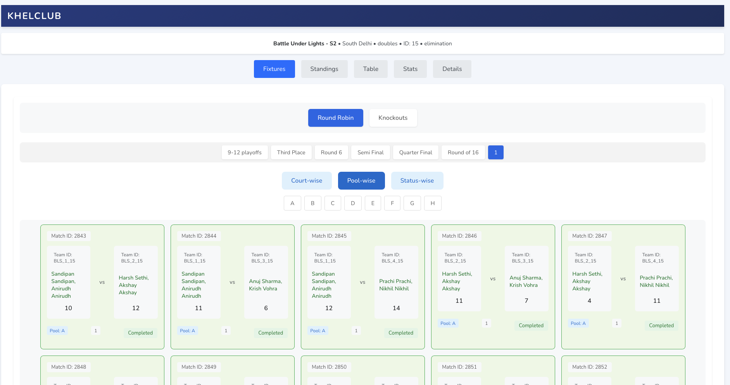Switch to Status-wise grouping
This screenshot has height=385, width=730.
point(417,181)
